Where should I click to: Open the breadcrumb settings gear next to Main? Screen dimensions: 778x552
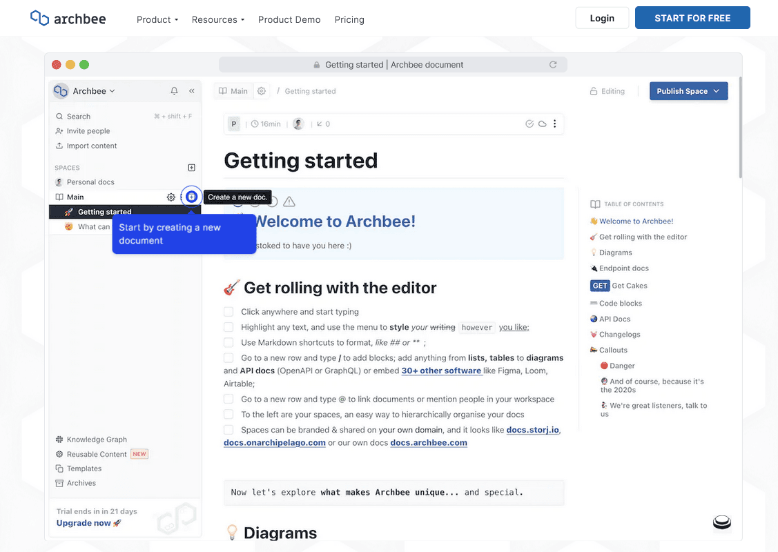coord(262,91)
